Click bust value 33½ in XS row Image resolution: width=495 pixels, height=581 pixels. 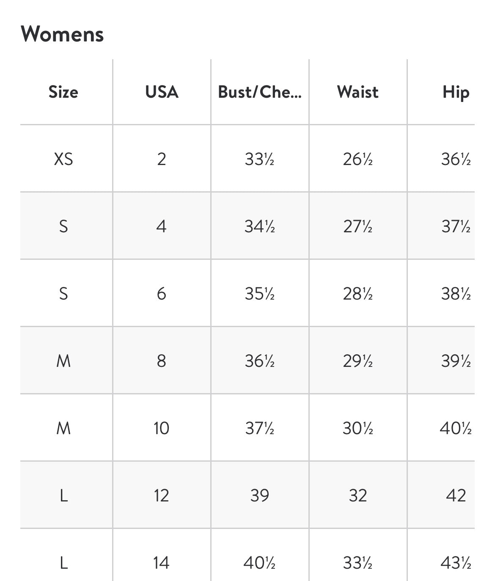259,159
